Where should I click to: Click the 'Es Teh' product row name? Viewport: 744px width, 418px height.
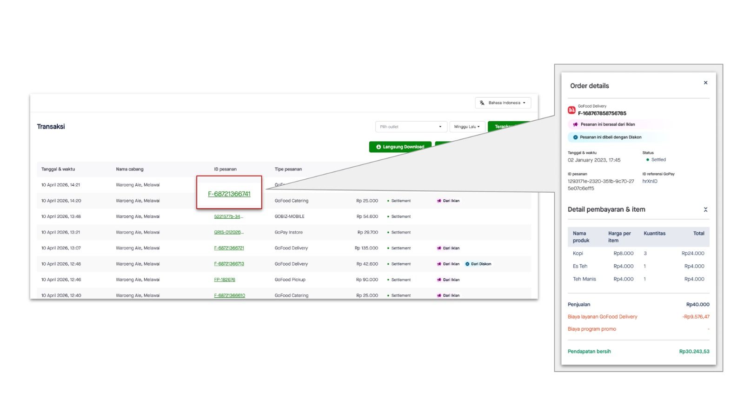pos(580,267)
